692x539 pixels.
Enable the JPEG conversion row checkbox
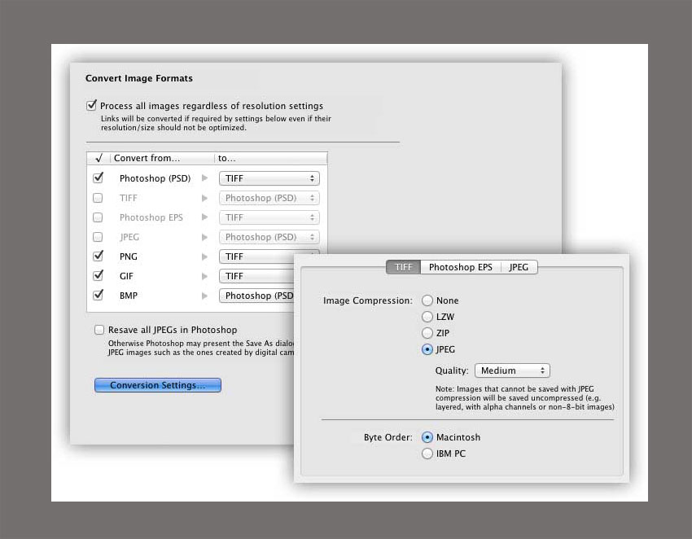[98, 237]
